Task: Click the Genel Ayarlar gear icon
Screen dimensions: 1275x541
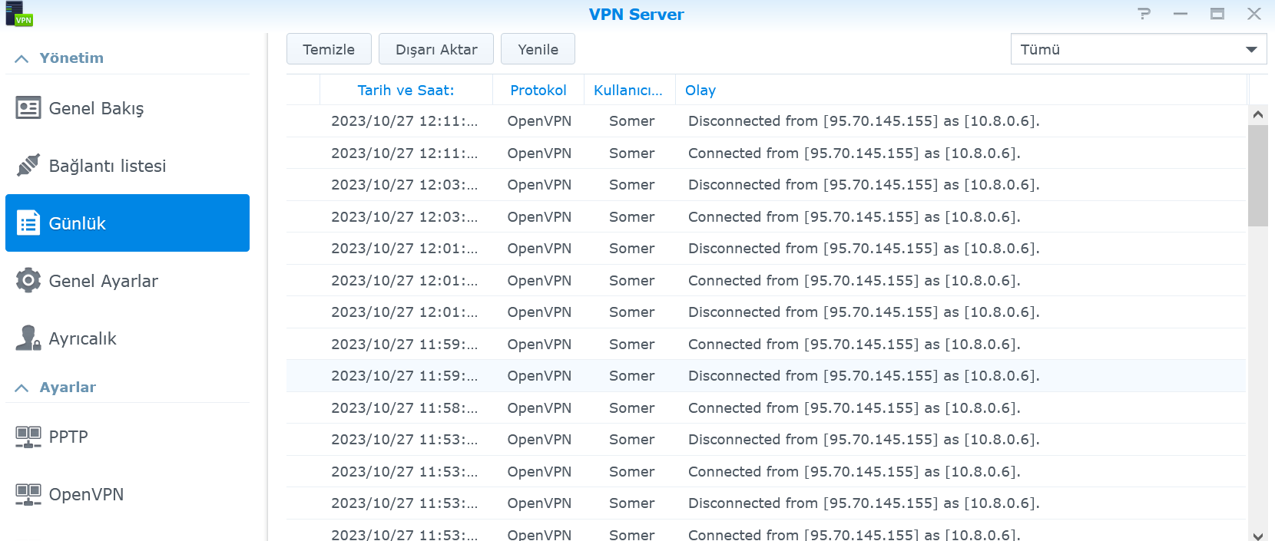Action: coord(28,280)
